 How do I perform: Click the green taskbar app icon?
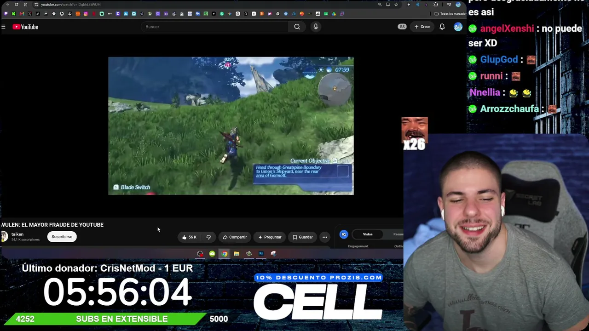212,254
